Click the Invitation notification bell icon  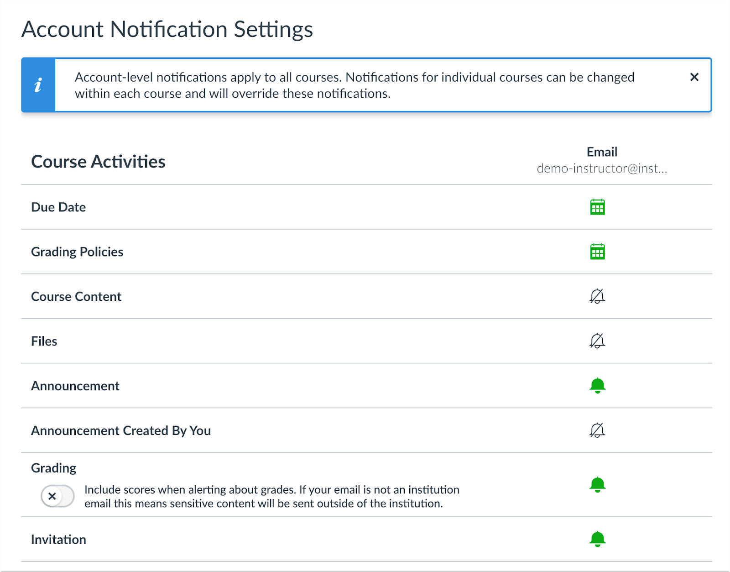(x=598, y=539)
